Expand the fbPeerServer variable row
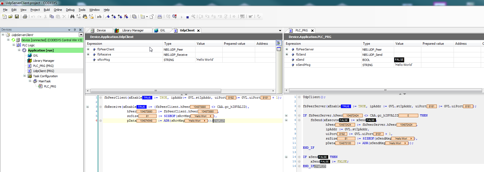 point(287,49)
